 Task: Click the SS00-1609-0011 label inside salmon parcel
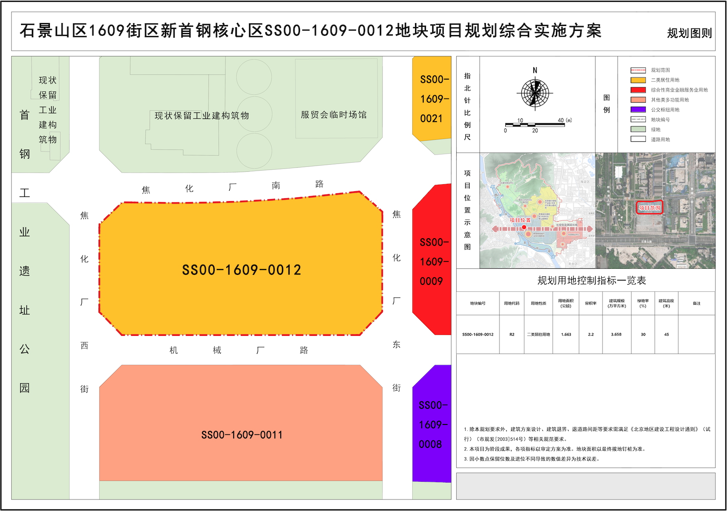[242, 435]
